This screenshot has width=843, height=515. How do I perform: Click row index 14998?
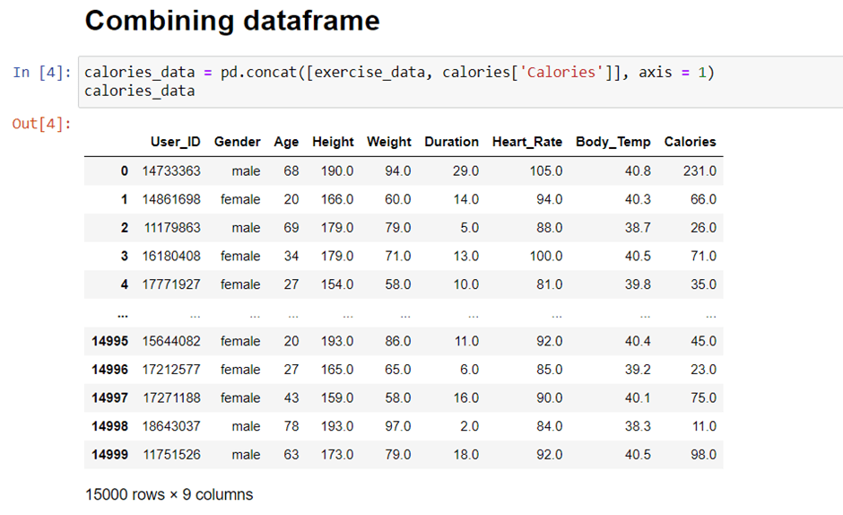(x=109, y=427)
